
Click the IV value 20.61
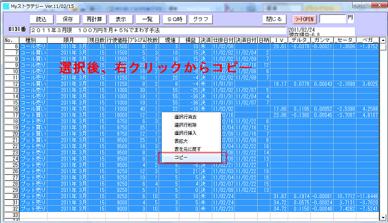[280, 46]
